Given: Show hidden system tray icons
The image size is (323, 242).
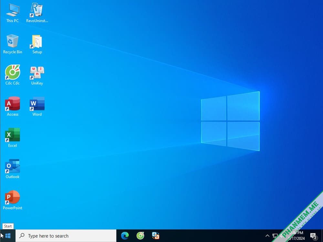Looking at the screenshot, I should 267,236.
